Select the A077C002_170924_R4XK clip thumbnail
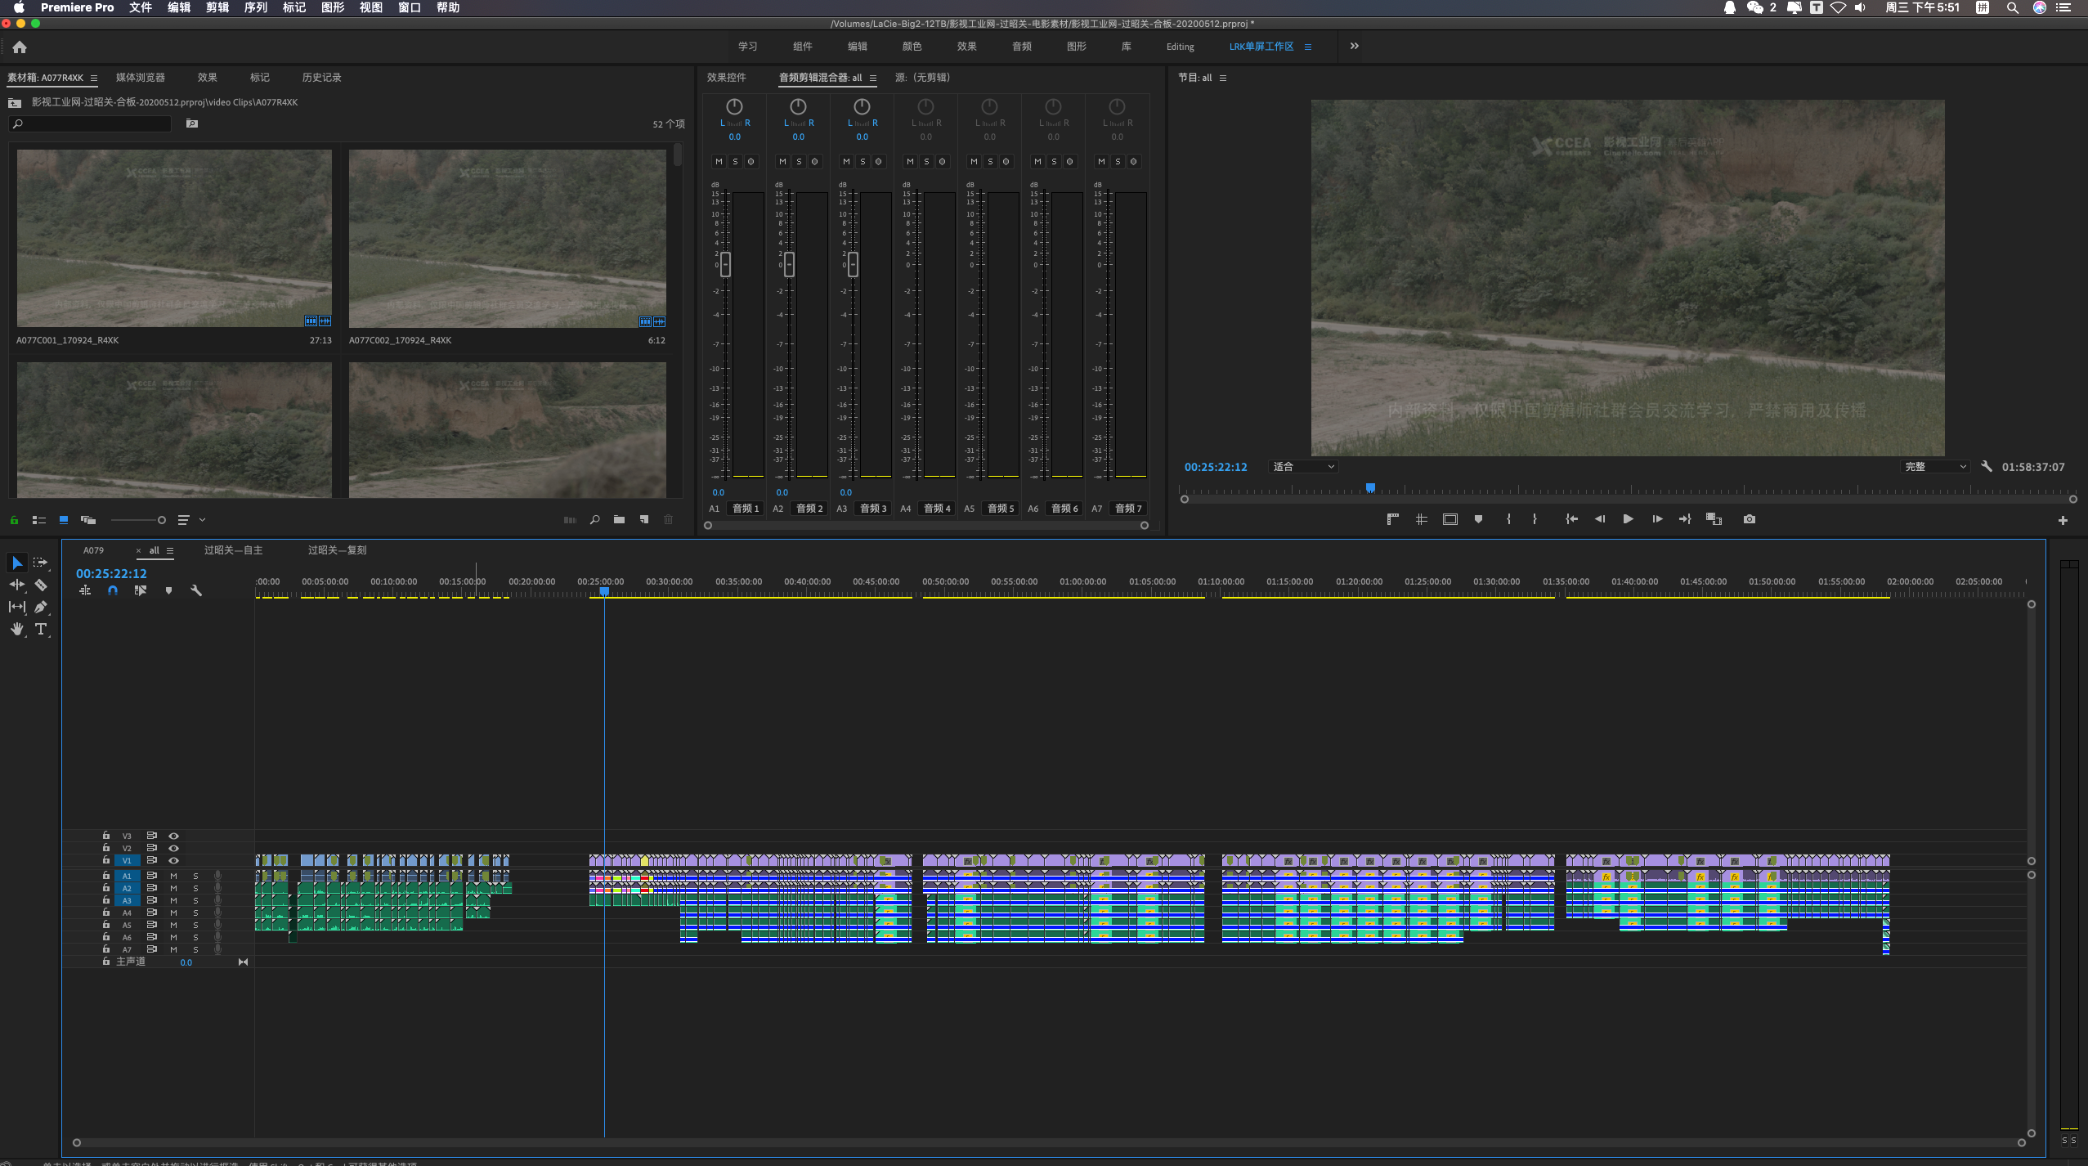The image size is (2088, 1166). 507,238
